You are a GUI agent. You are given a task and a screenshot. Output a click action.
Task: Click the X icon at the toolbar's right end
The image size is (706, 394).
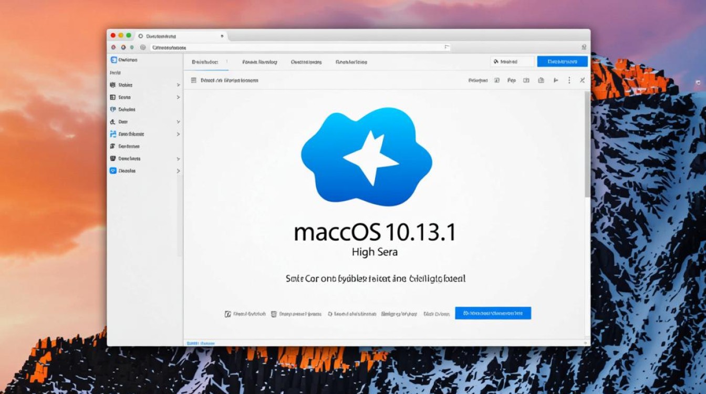pos(582,81)
